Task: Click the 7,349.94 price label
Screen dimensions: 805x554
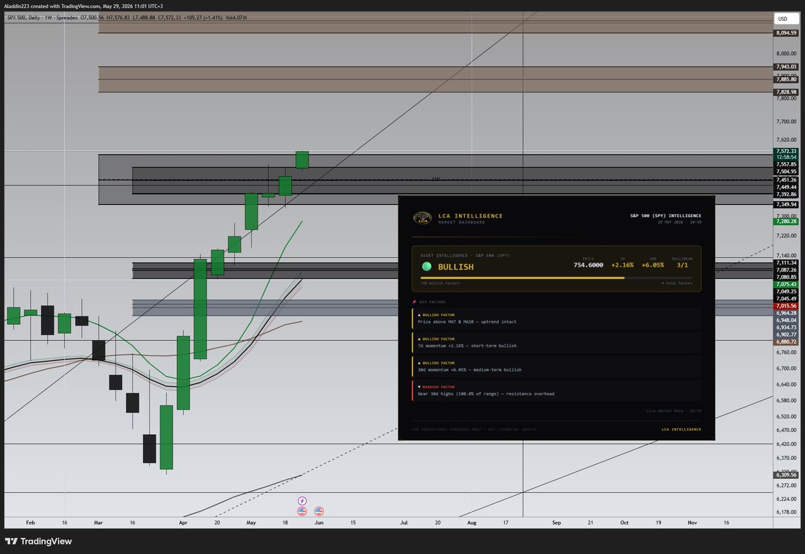Action: click(x=786, y=204)
